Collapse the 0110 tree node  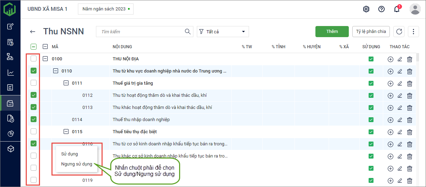pos(56,71)
